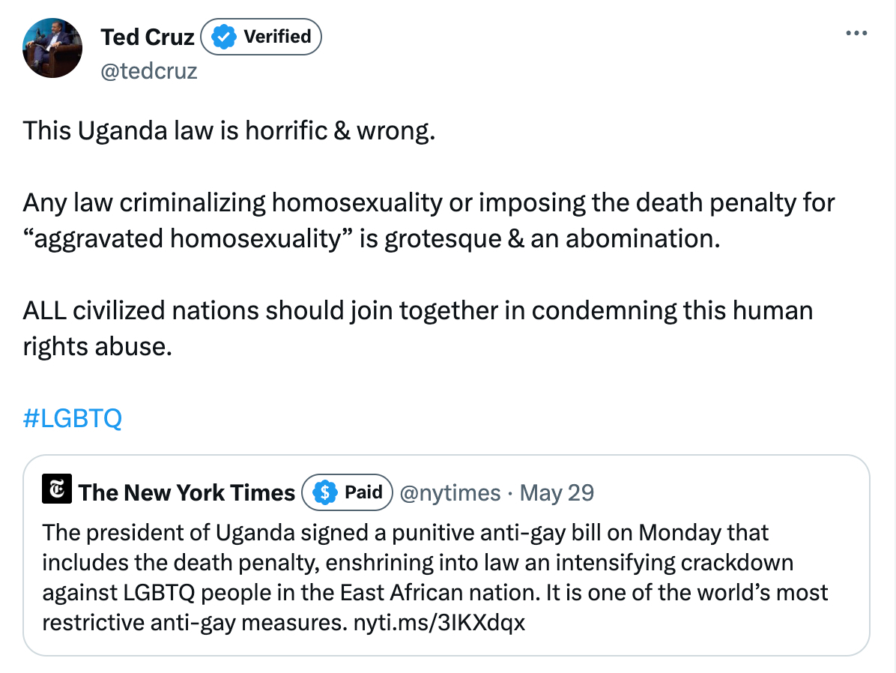
Task: Follow the #LGBTQ hashtag link
Action: (x=72, y=418)
